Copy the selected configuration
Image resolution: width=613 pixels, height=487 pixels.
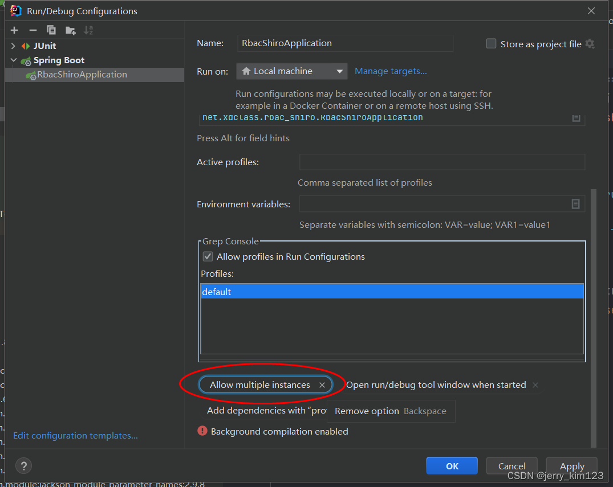tap(51, 30)
